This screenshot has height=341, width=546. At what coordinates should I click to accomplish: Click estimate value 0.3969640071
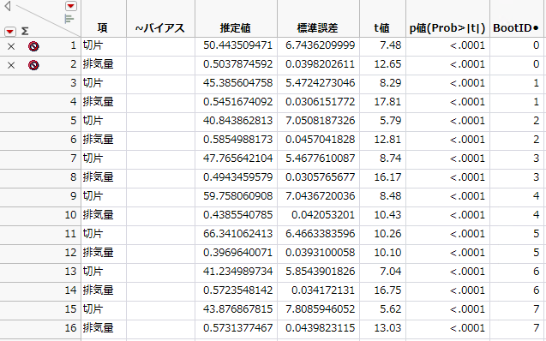point(237,252)
